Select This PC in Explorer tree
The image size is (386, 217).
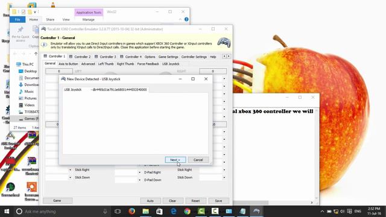25,64
